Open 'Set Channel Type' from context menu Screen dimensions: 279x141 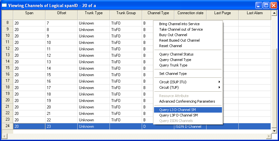point(173,74)
